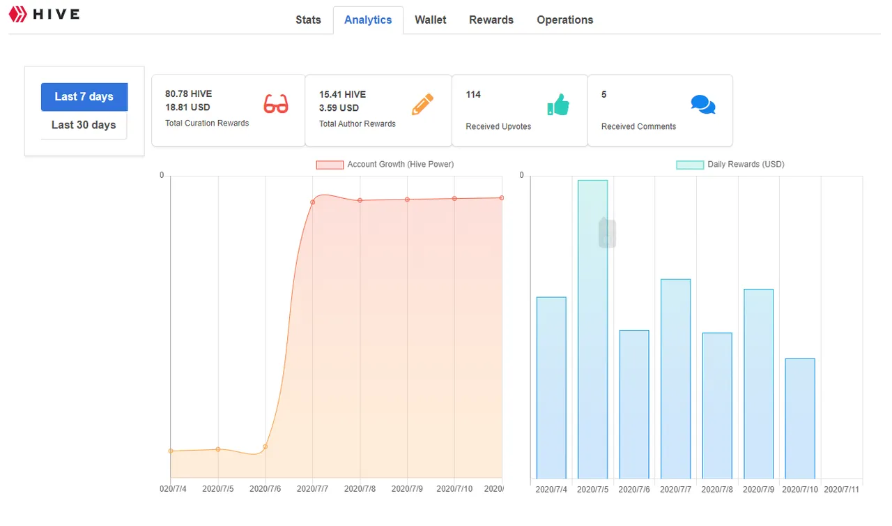Click the 15.41 HIVE author value
The height and width of the screenshot is (526, 892).
click(x=342, y=94)
